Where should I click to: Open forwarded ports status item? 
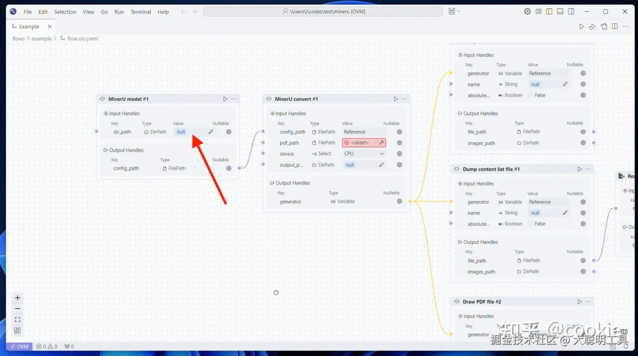click(x=69, y=346)
